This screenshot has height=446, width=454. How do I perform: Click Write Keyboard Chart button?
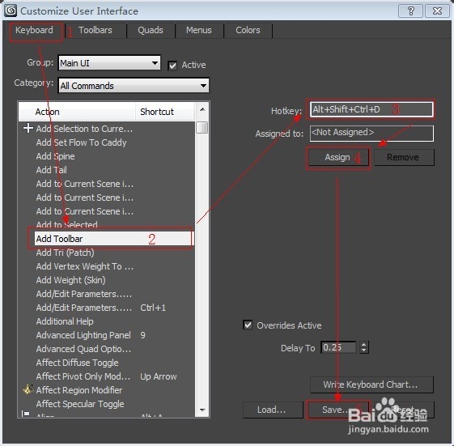(x=371, y=384)
